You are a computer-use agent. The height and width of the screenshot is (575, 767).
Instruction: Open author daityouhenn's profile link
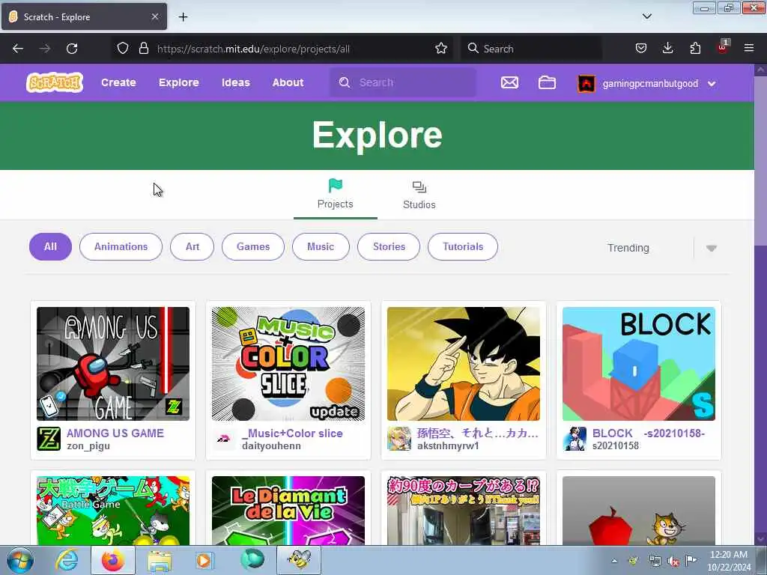pyautogui.click(x=271, y=446)
